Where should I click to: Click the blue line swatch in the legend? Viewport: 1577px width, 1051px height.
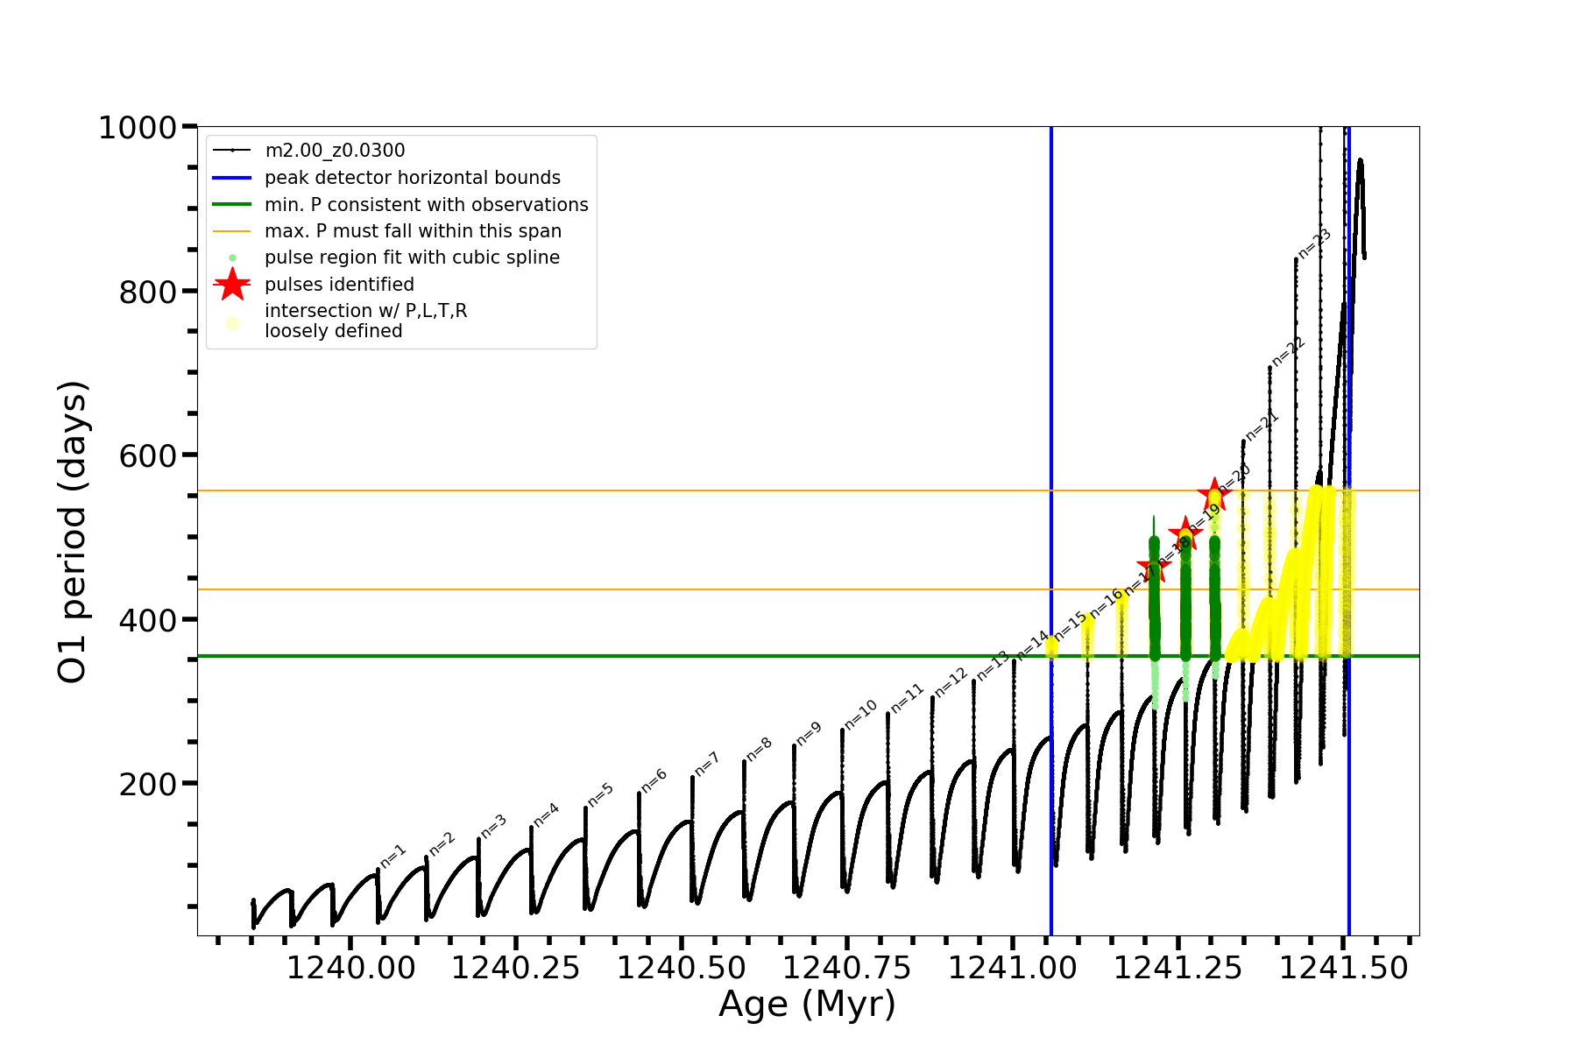pos(232,178)
